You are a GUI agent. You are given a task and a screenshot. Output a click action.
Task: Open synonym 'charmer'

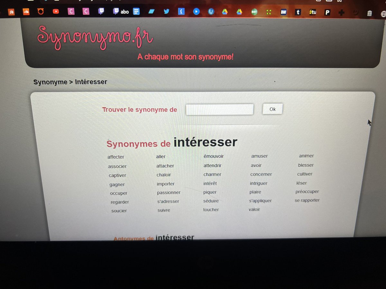(212, 175)
